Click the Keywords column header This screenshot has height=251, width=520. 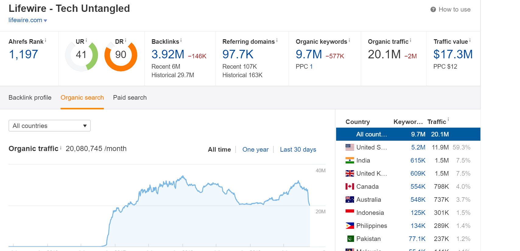click(408, 122)
